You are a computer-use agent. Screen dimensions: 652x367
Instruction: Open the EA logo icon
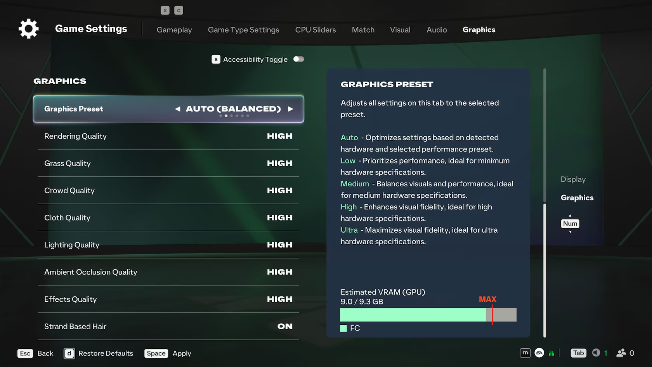click(539, 353)
